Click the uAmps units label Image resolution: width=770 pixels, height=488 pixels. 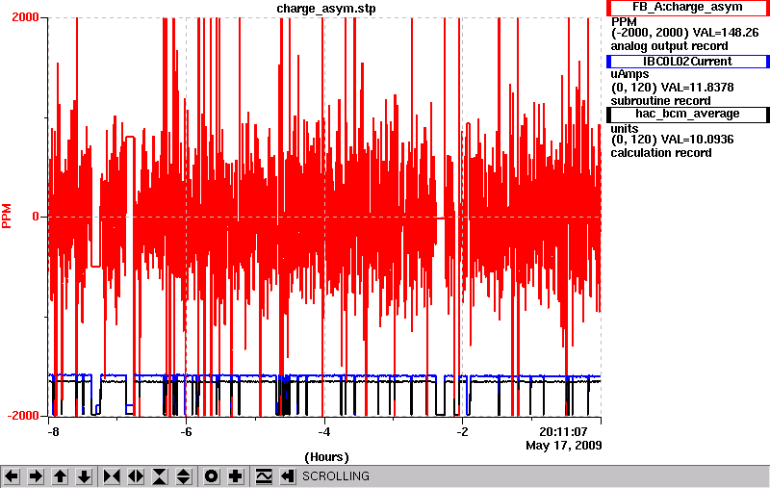(630, 74)
